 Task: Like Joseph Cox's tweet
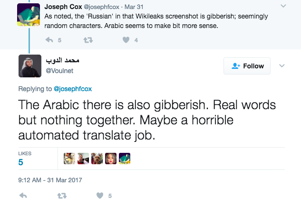(x=126, y=40)
